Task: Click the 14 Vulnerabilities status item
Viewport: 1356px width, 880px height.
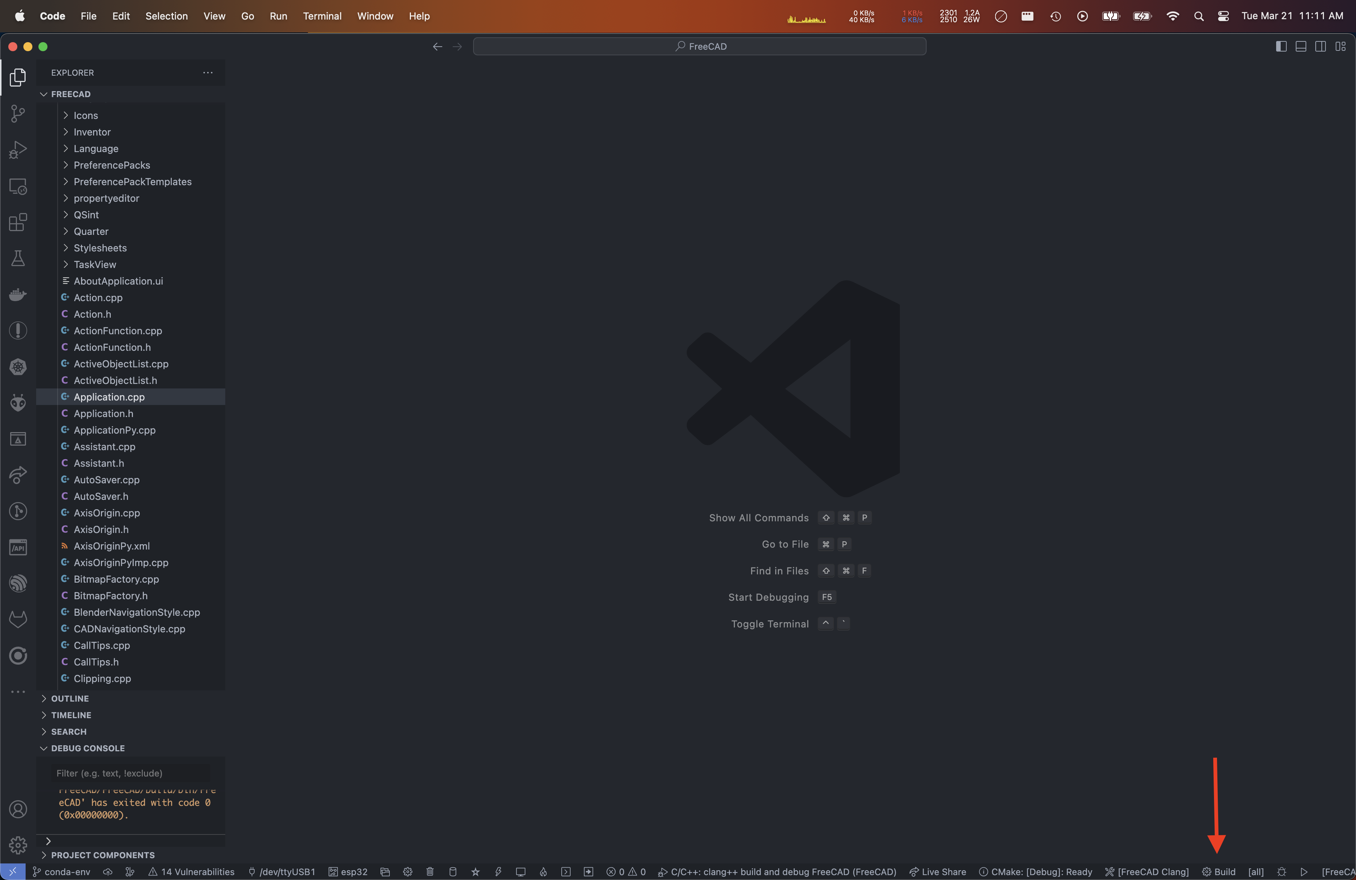Action: tap(191, 871)
